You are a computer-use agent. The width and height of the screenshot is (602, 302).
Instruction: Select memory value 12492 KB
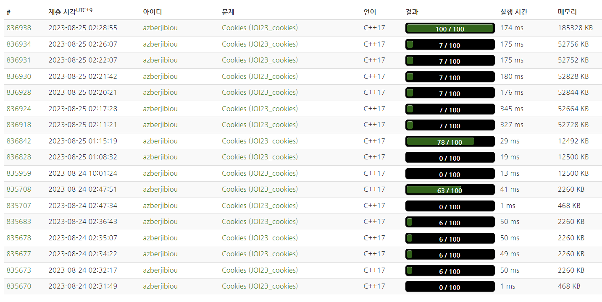point(573,141)
